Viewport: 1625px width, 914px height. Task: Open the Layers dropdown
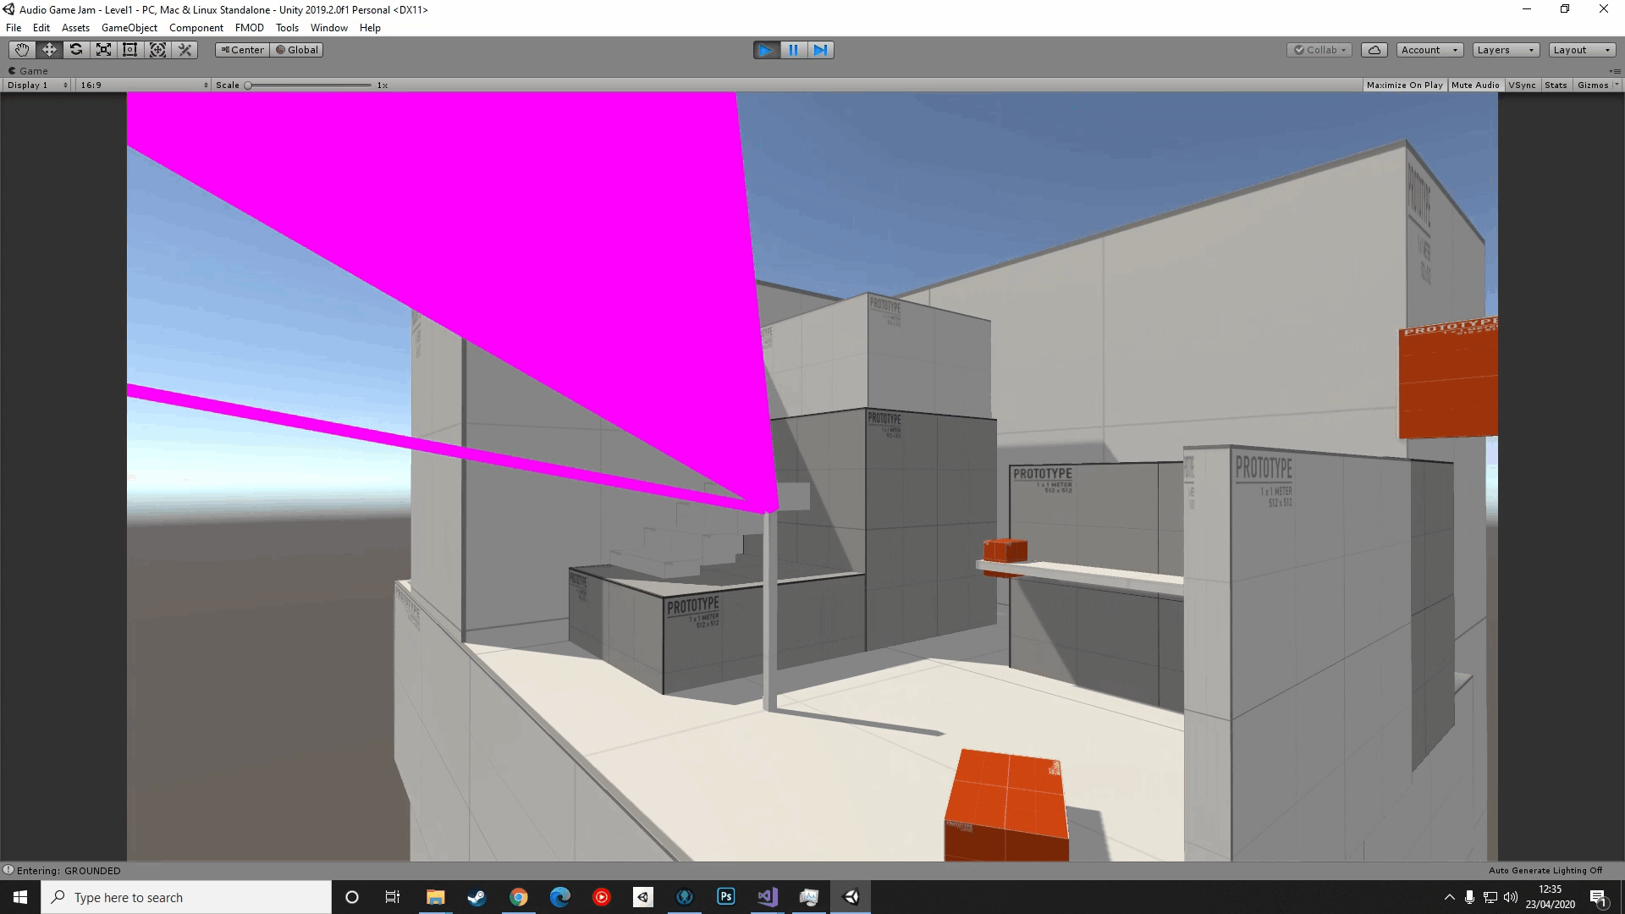(1505, 50)
